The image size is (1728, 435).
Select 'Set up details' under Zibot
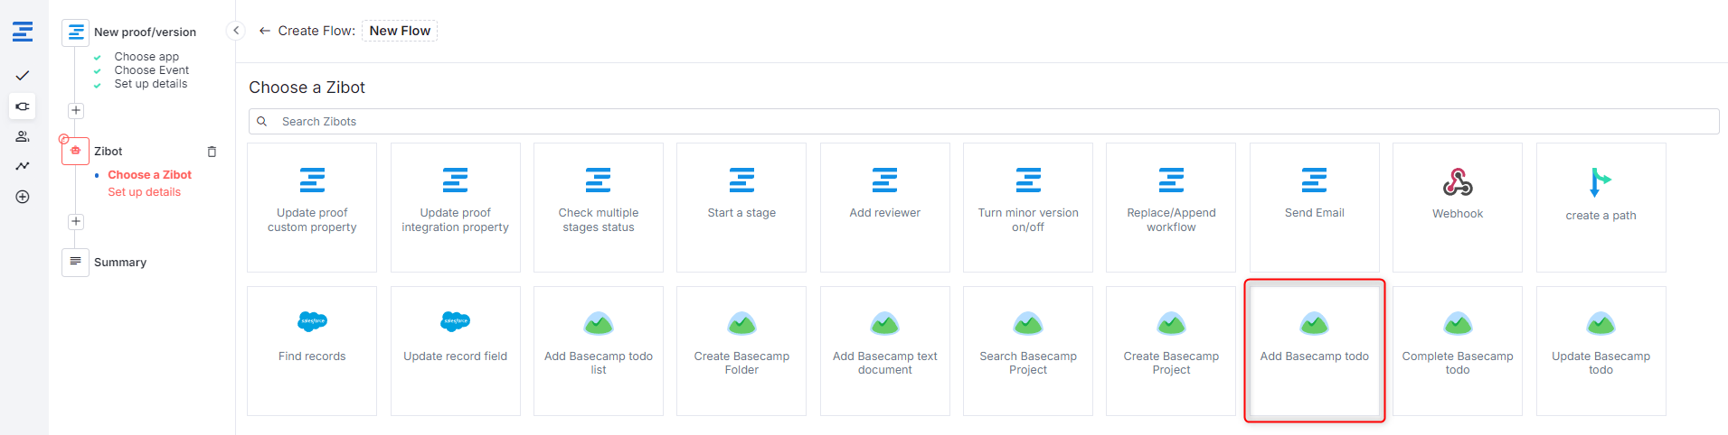(144, 192)
